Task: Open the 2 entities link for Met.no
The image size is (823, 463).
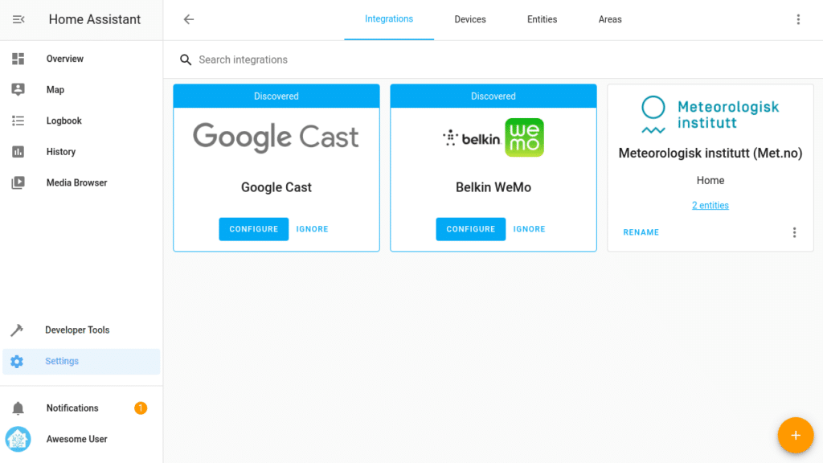Action: click(x=710, y=205)
